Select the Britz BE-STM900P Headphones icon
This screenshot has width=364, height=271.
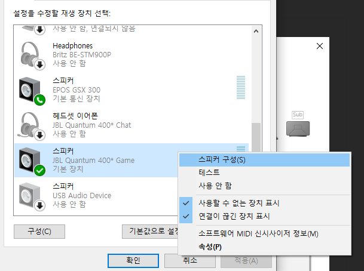32,56
